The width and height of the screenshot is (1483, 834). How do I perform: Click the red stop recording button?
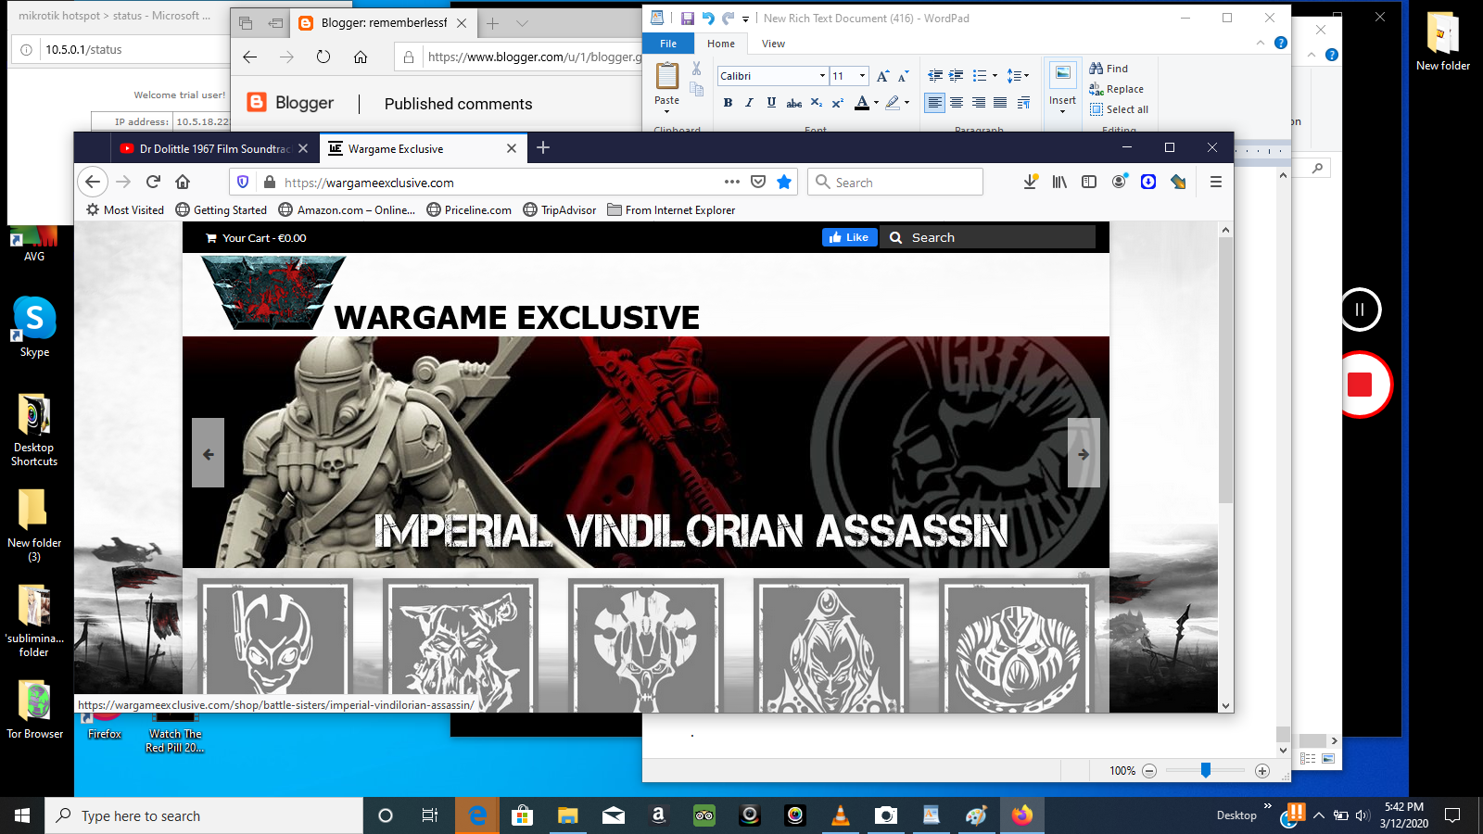pyautogui.click(x=1360, y=385)
